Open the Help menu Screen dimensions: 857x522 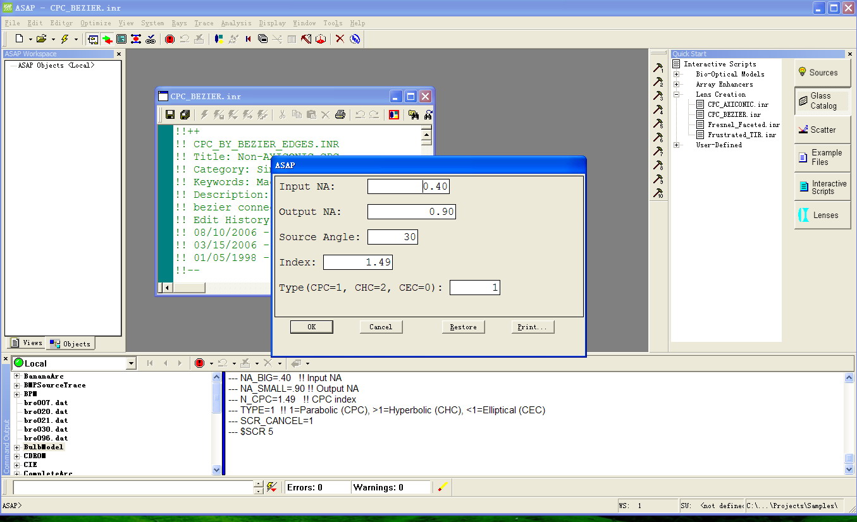pos(357,23)
